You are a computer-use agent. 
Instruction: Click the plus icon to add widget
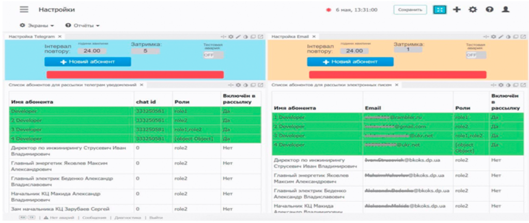[x=457, y=9]
